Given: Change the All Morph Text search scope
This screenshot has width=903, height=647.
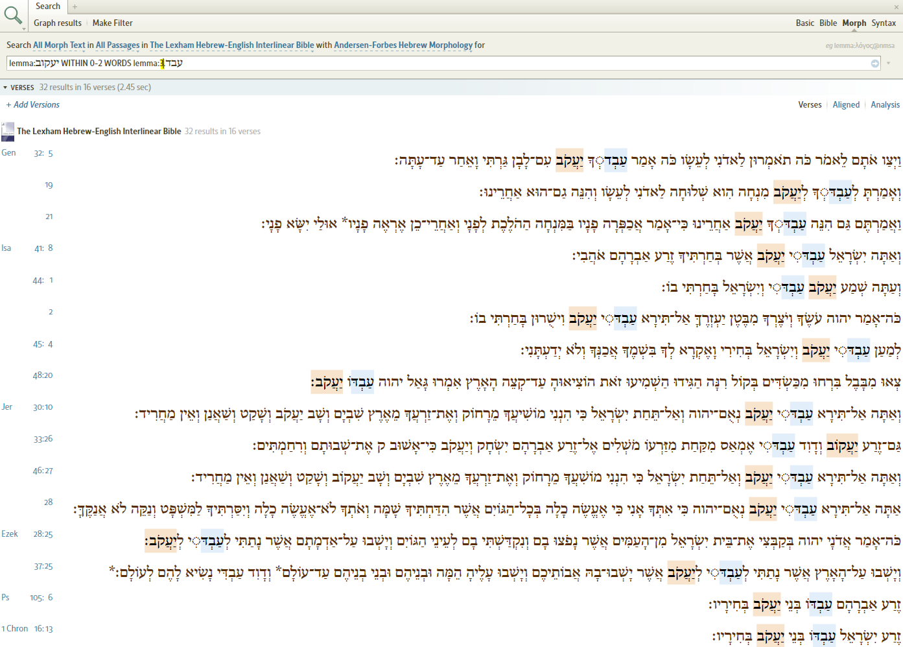Looking at the screenshot, I should tap(59, 45).
